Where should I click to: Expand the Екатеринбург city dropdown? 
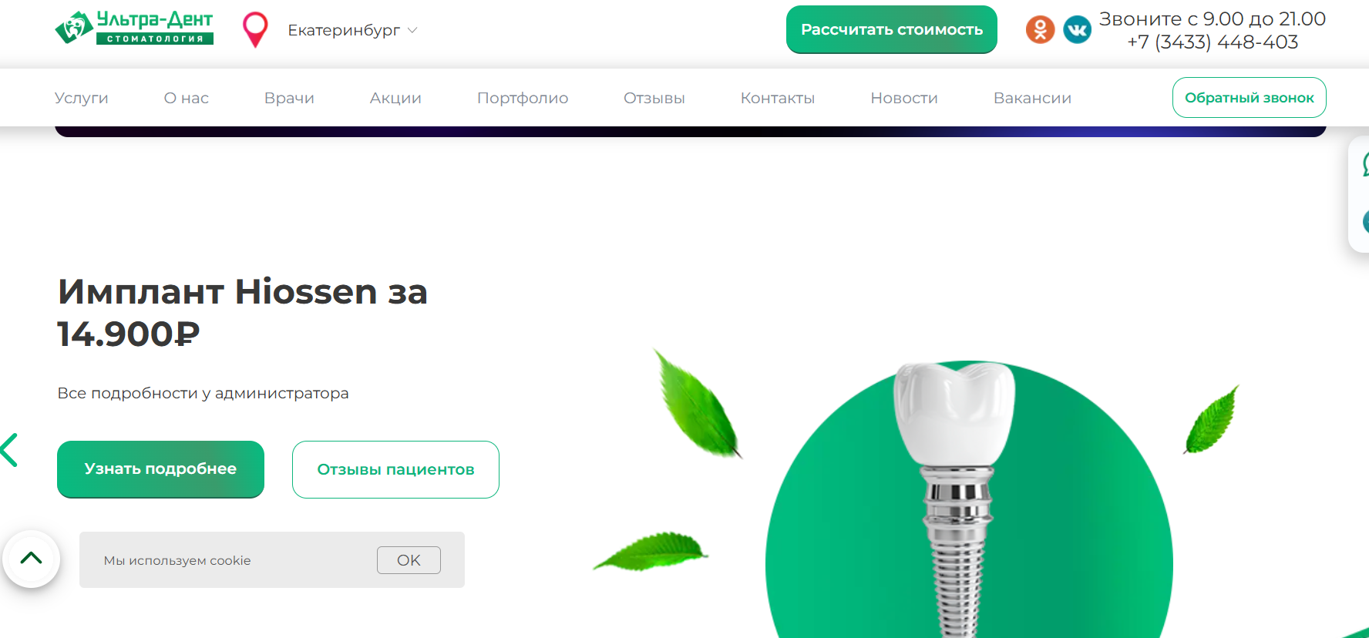click(x=352, y=30)
